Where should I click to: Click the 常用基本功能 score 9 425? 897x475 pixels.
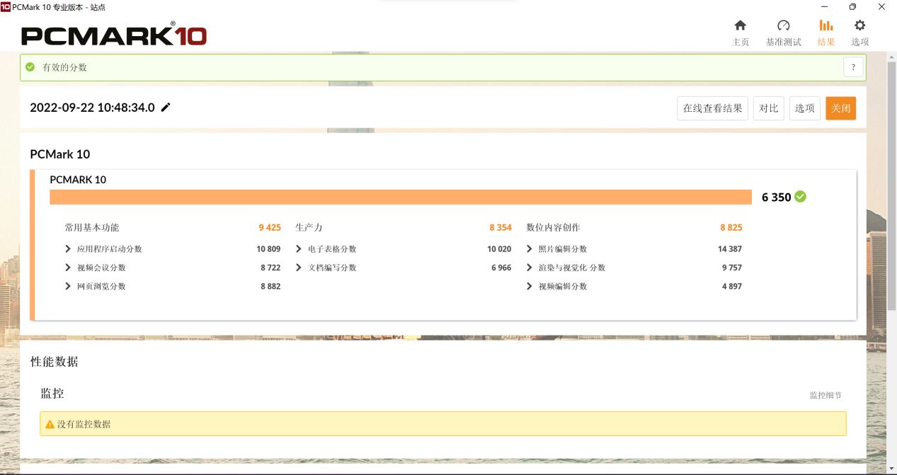(x=270, y=227)
